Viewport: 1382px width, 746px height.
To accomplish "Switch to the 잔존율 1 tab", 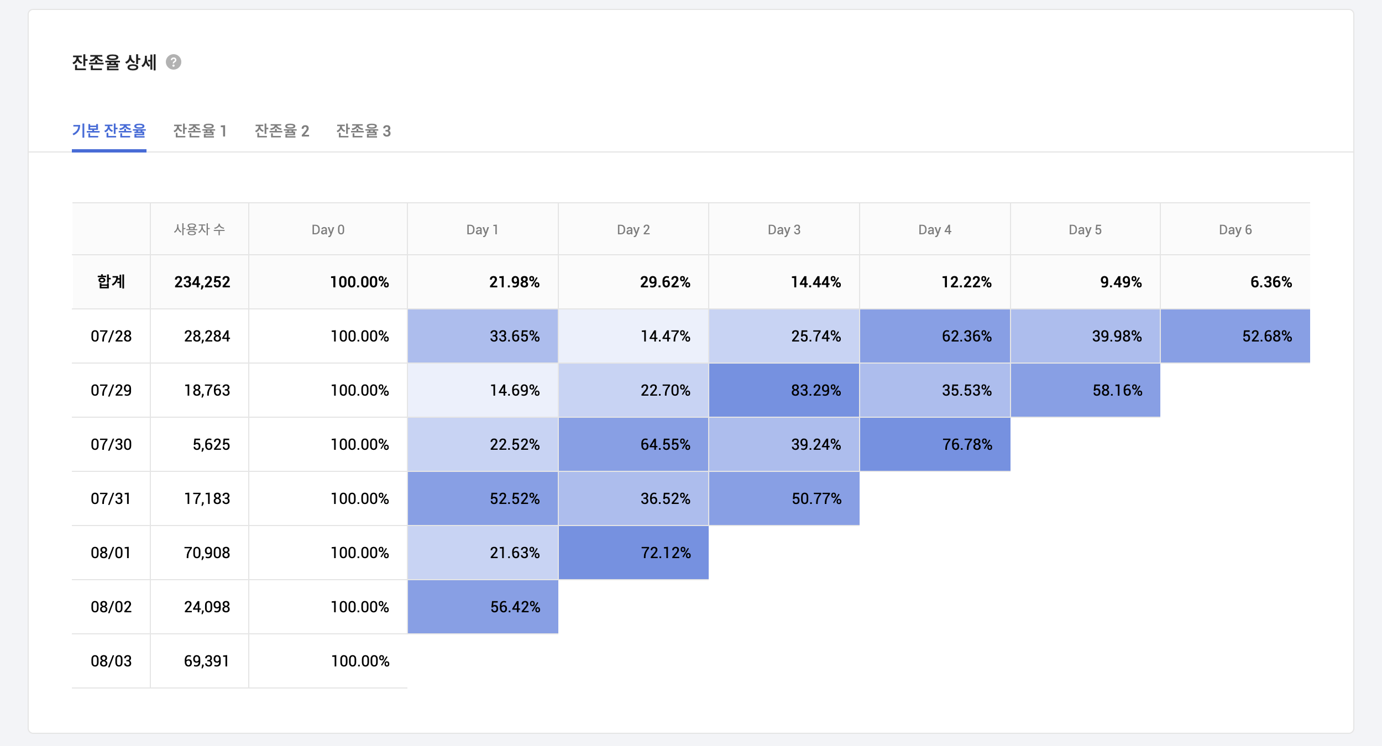I will [x=200, y=131].
